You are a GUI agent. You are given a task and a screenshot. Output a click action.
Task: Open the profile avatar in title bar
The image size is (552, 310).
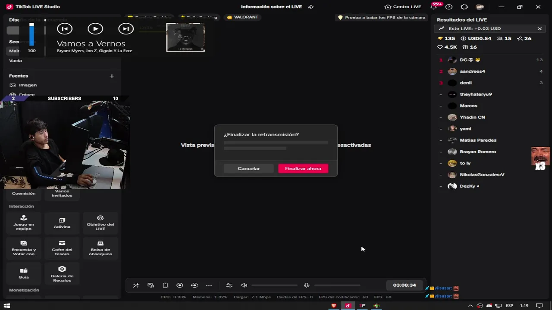point(480,7)
